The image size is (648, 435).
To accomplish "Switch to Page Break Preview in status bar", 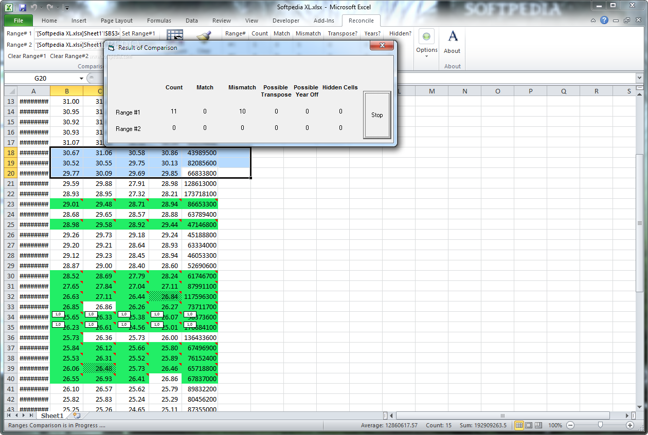I will [x=539, y=425].
